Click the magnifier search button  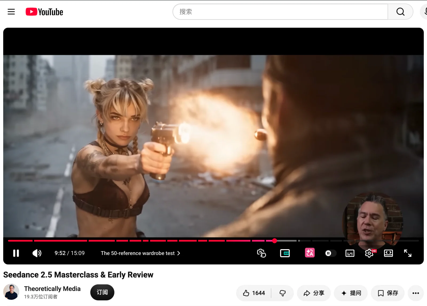pyautogui.click(x=400, y=12)
